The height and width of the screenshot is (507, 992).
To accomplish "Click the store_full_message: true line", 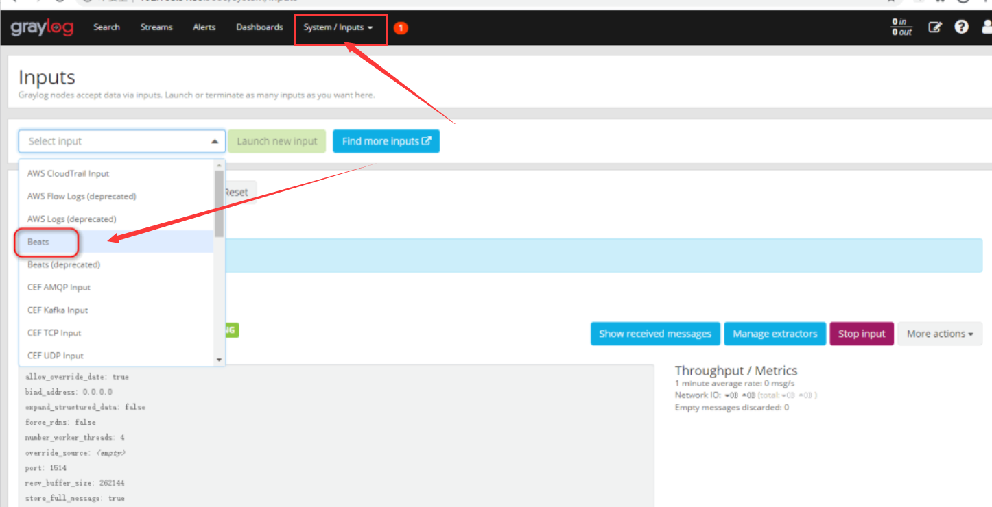I will click(x=75, y=498).
